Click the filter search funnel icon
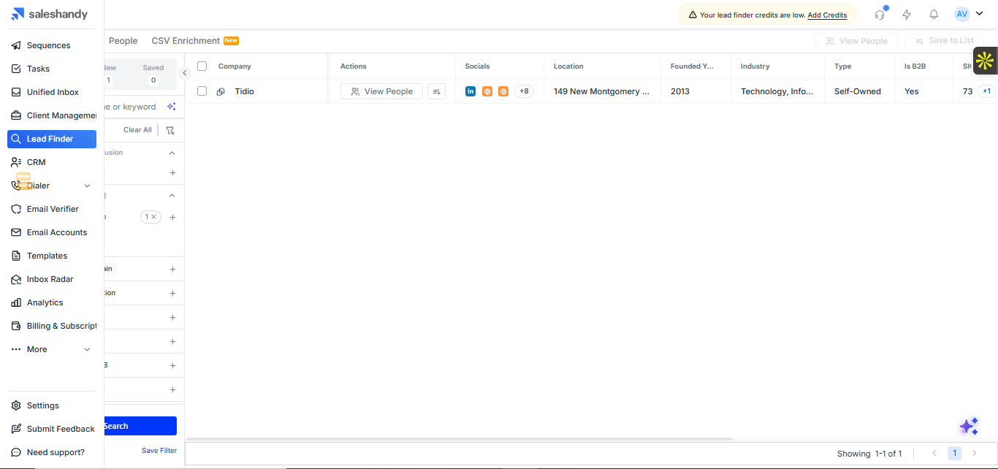Viewport: 998px width, 469px height. (x=170, y=130)
